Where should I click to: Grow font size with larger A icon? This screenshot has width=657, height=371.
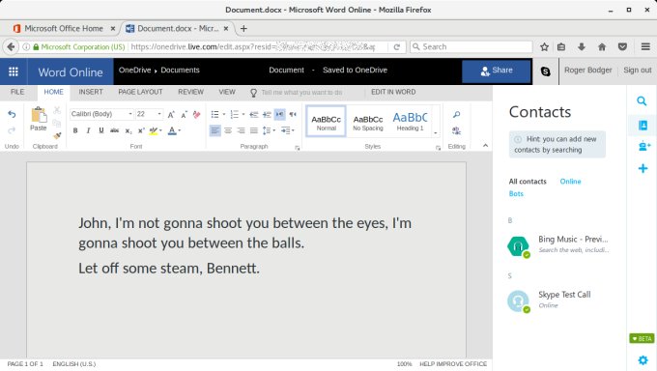tap(171, 114)
